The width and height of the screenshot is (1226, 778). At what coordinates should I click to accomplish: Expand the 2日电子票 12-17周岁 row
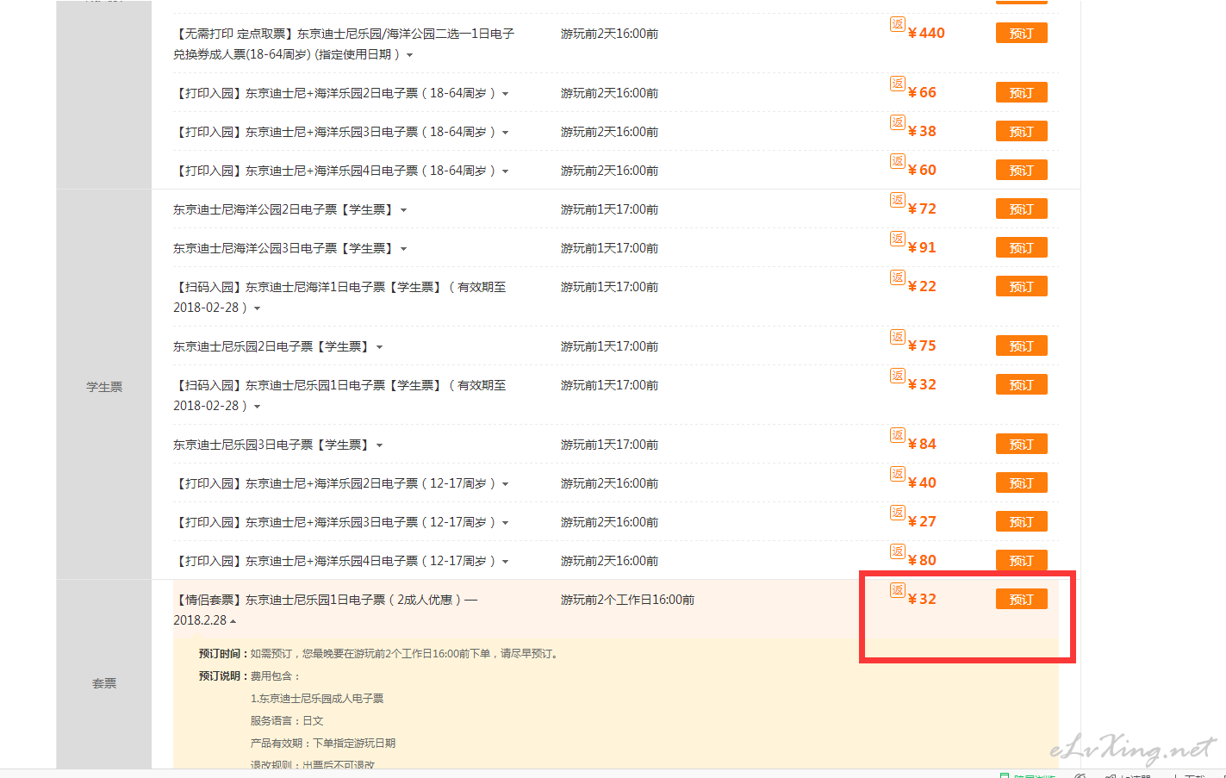(505, 484)
